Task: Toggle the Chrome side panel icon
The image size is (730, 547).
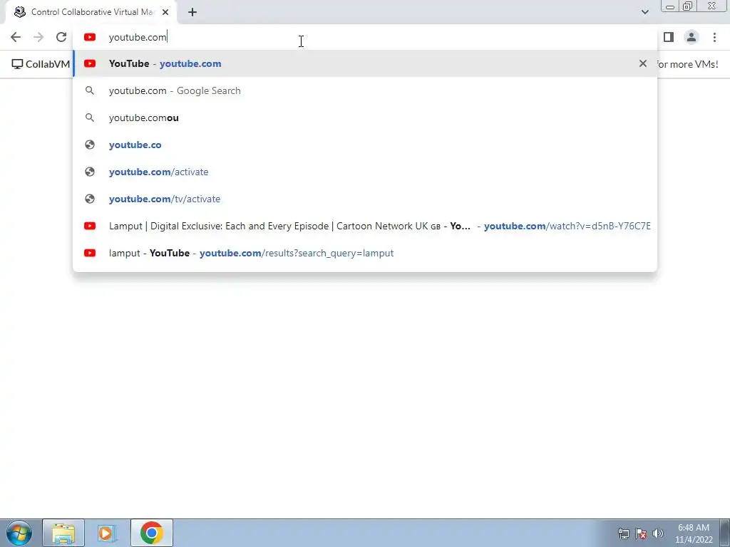Action: tap(669, 37)
